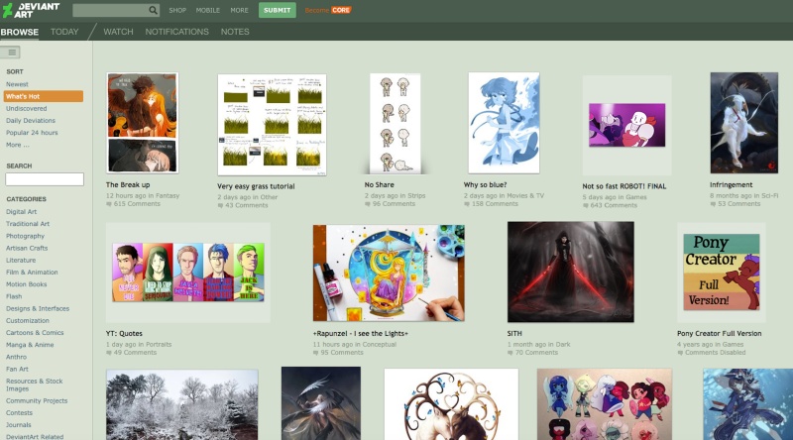Sort by Popular 24 hours
The image size is (793, 440).
tap(32, 133)
